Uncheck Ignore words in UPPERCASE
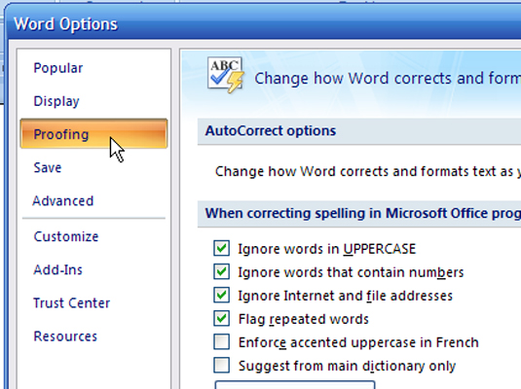521x389 pixels. pyautogui.click(x=222, y=248)
